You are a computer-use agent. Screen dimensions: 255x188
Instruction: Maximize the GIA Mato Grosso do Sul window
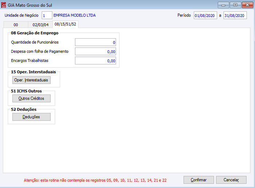[235, 5]
